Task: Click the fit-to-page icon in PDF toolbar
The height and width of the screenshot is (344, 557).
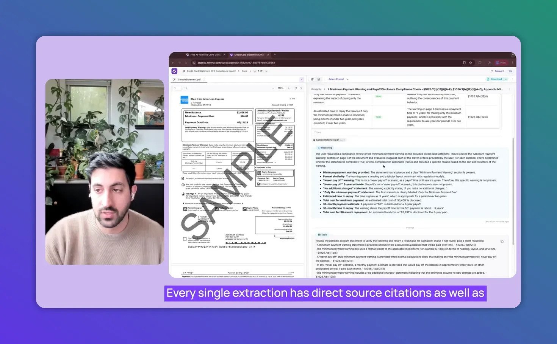Action: coord(296,88)
